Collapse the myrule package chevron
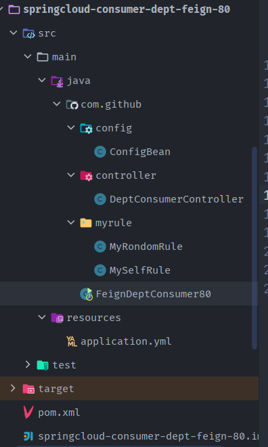The height and width of the screenshot is (447, 268). (70, 222)
